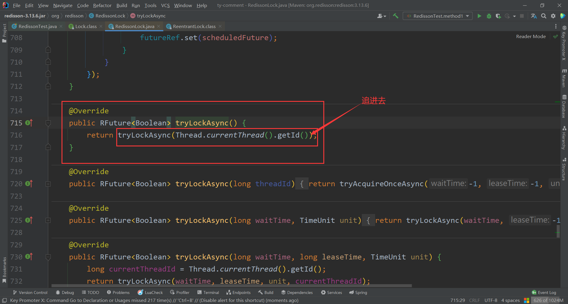Open the Problems tool window

[x=118, y=292]
